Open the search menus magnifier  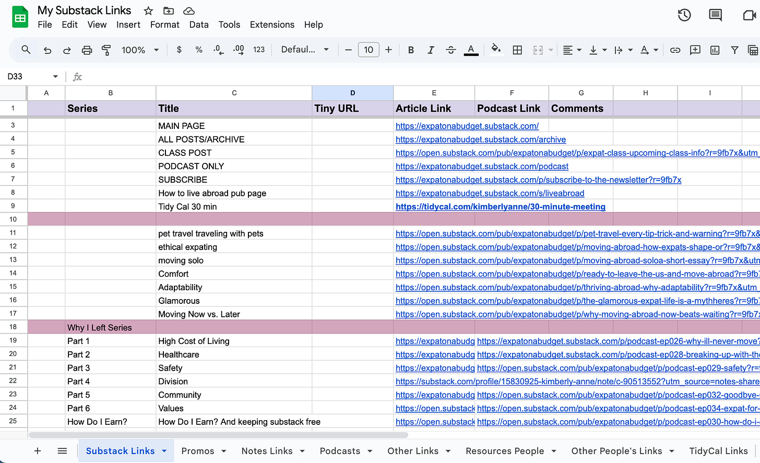pyautogui.click(x=26, y=50)
